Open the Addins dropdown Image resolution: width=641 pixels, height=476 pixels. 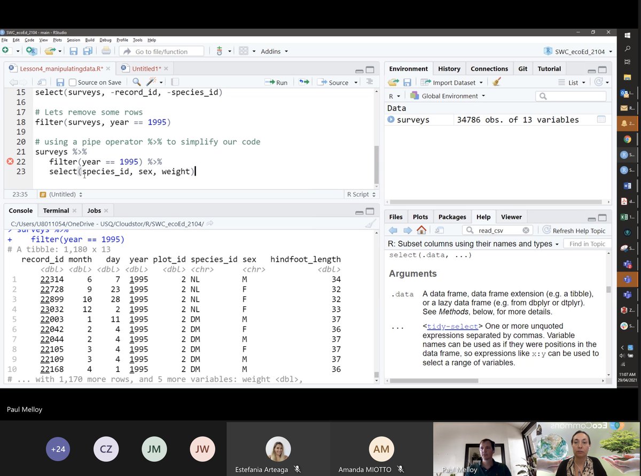pos(274,51)
